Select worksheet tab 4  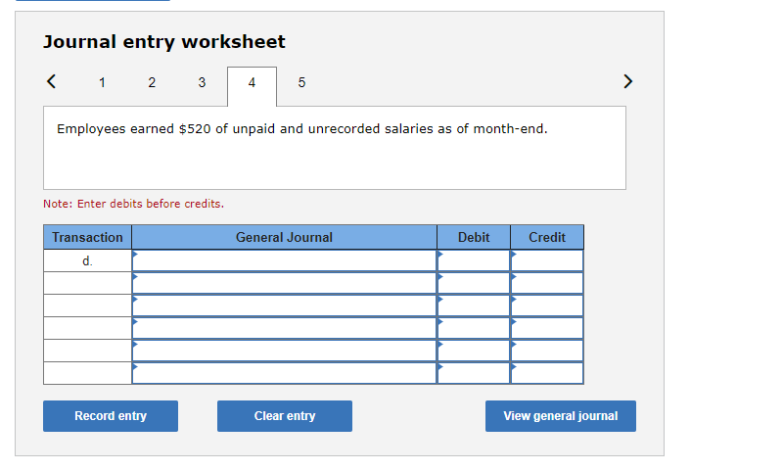[252, 86]
